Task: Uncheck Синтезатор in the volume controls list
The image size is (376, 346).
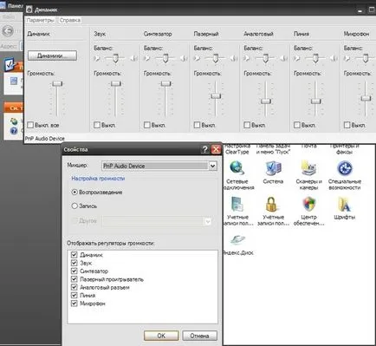Action: click(x=75, y=271)
